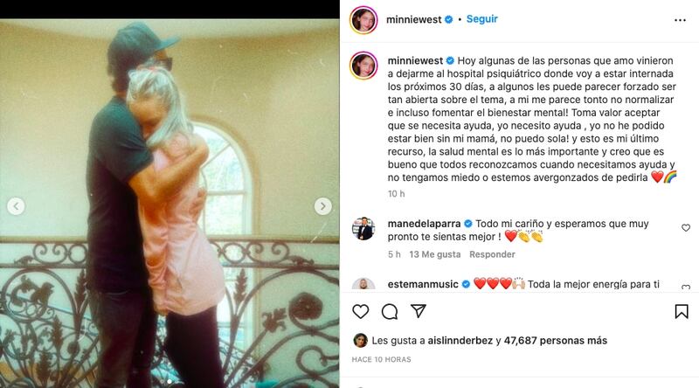Open estemanmusic username link
This screenshot has height=388, width=699.
pyautogui.click(x=423, y=284)
